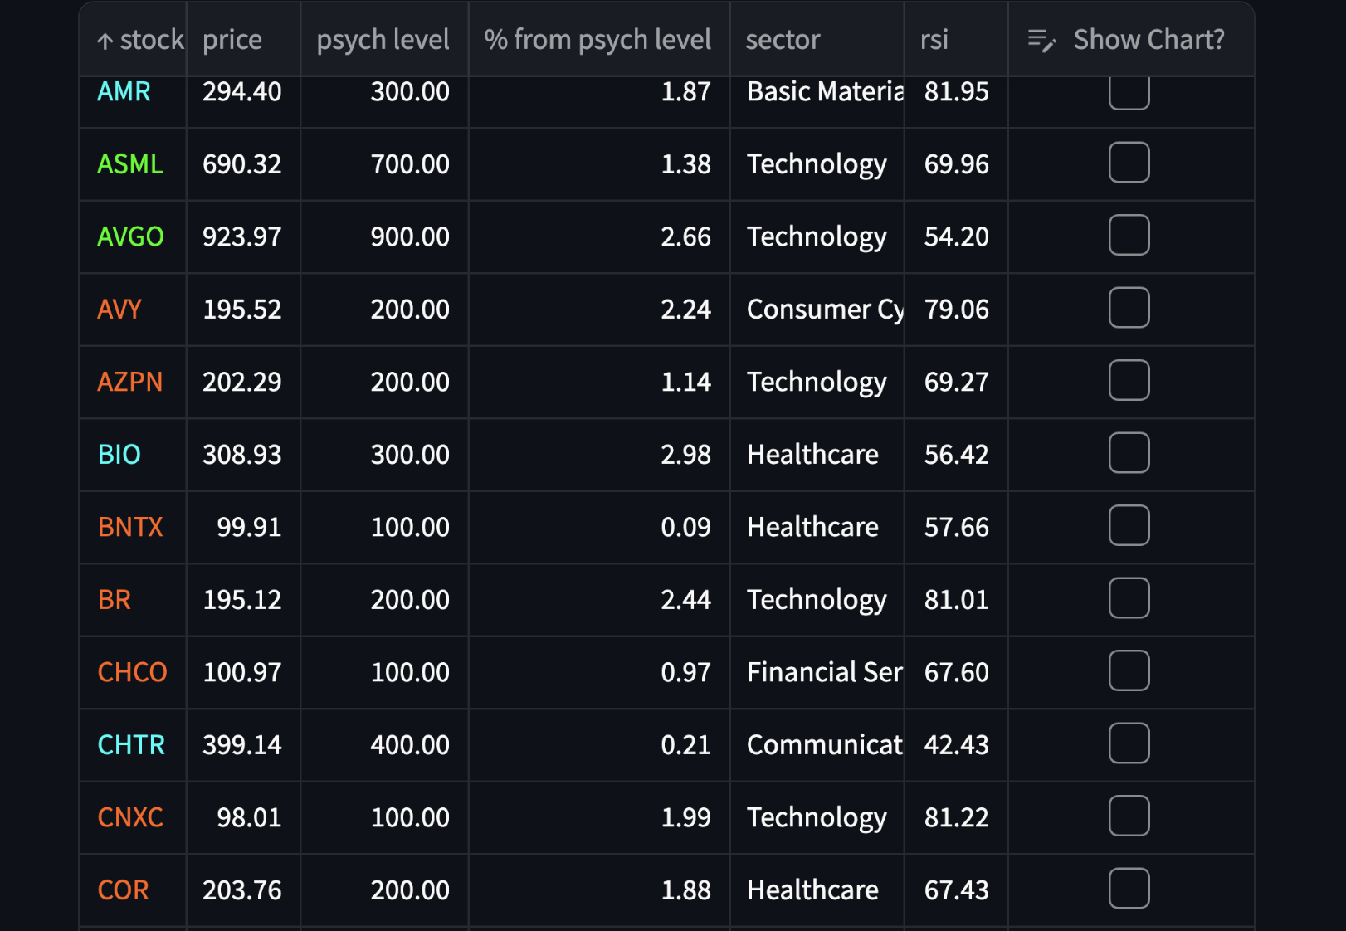The height and width of the screenshot is (931, 1346).
Task: Click the psych level column header
Action: pos(383,38)
